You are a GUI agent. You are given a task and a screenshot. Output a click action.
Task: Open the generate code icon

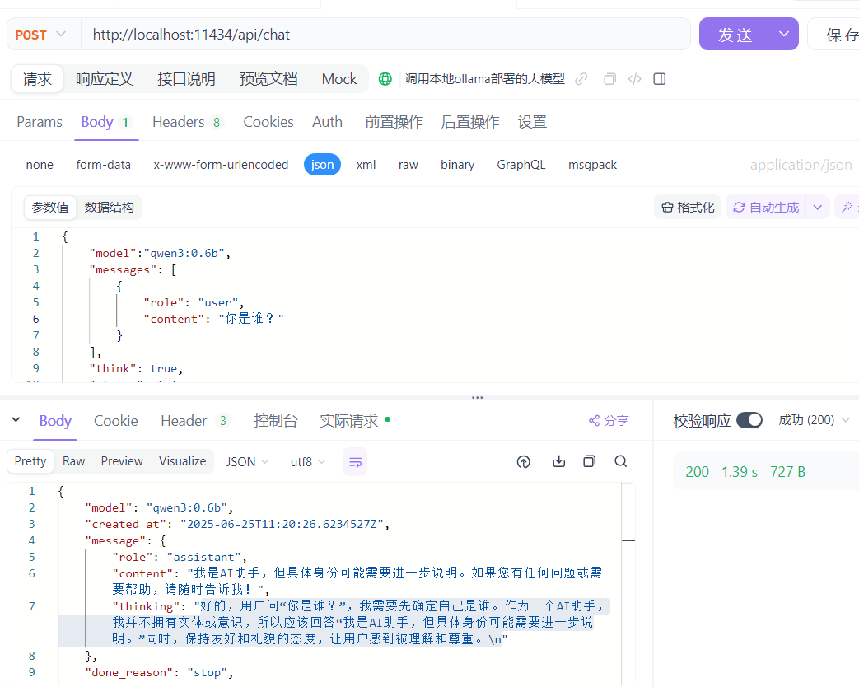633,78
